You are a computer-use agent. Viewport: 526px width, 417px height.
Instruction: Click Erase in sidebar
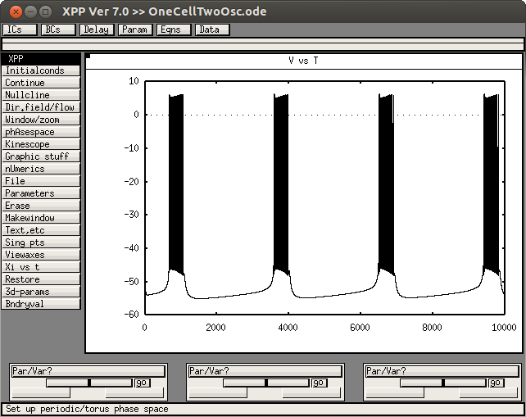point(41,206)
